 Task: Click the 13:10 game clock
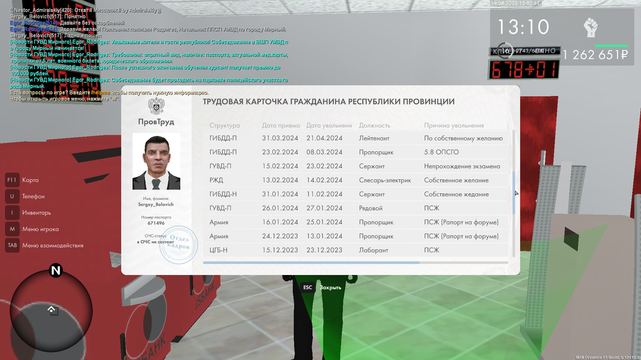(x=523, y=27)
